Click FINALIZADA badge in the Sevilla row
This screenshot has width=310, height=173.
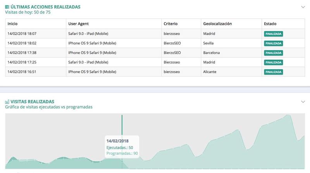[274, 43]
